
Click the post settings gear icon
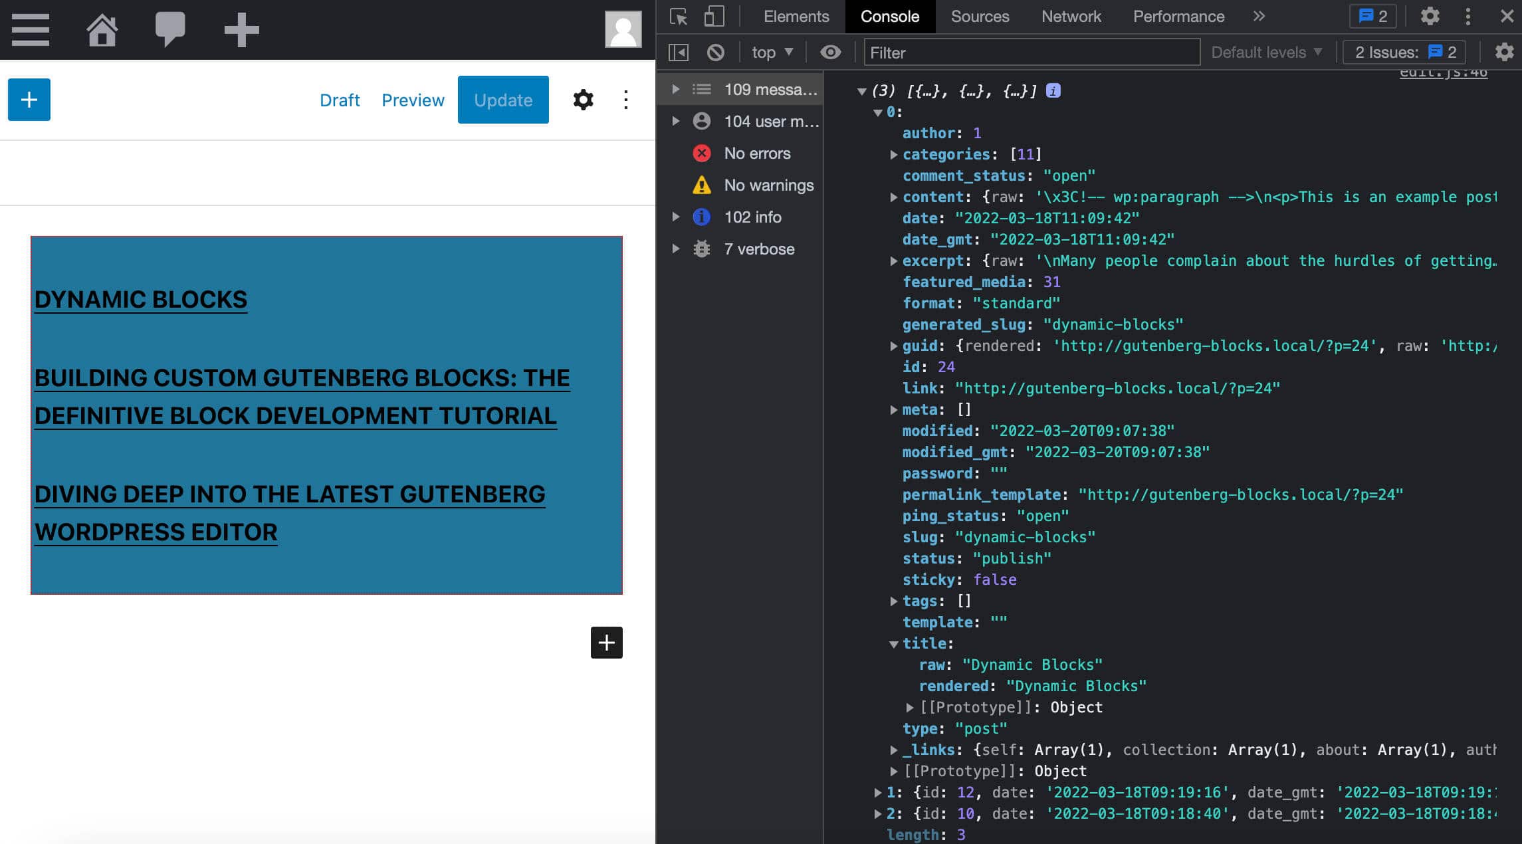tap(581, 100)
